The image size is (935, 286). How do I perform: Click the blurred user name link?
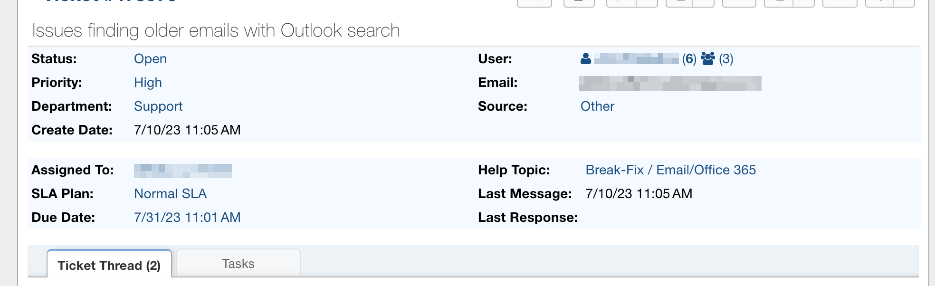point(636,59)
